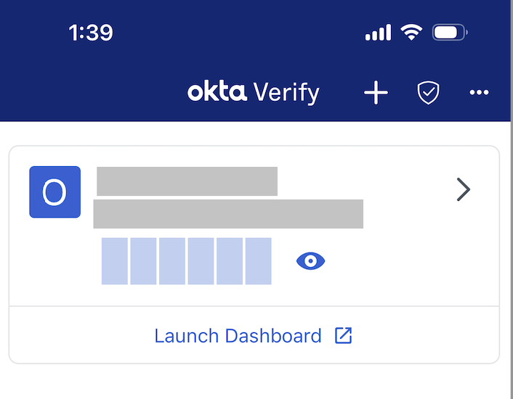Tap the fourth hidden code digit block

click(201, 261)
